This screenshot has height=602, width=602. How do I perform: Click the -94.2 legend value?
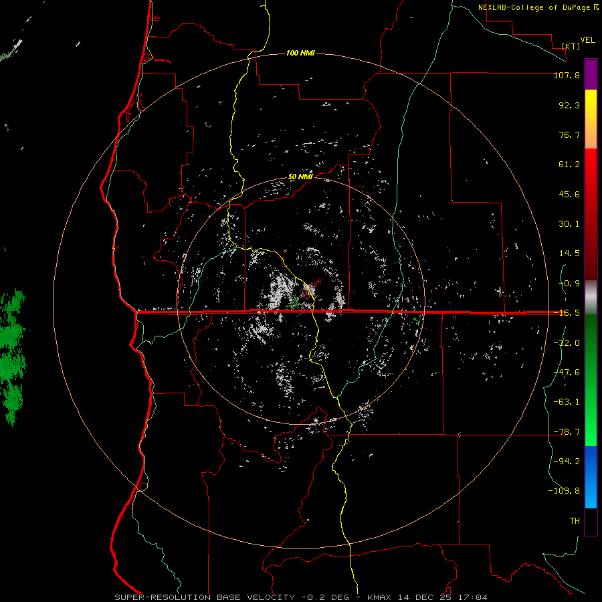567,462
